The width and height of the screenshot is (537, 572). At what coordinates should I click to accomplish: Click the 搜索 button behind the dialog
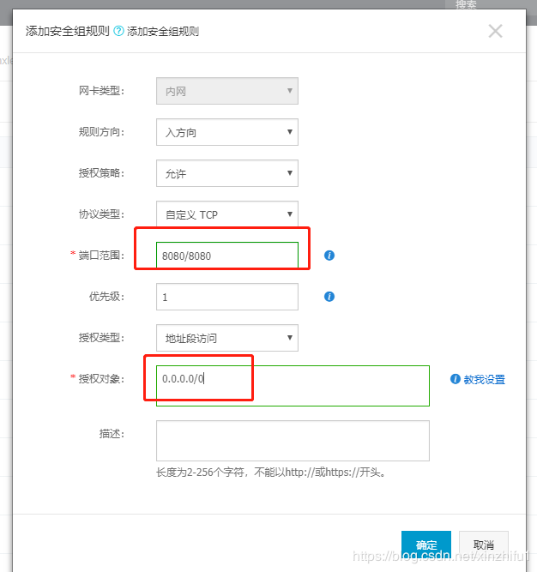[466, 4]
